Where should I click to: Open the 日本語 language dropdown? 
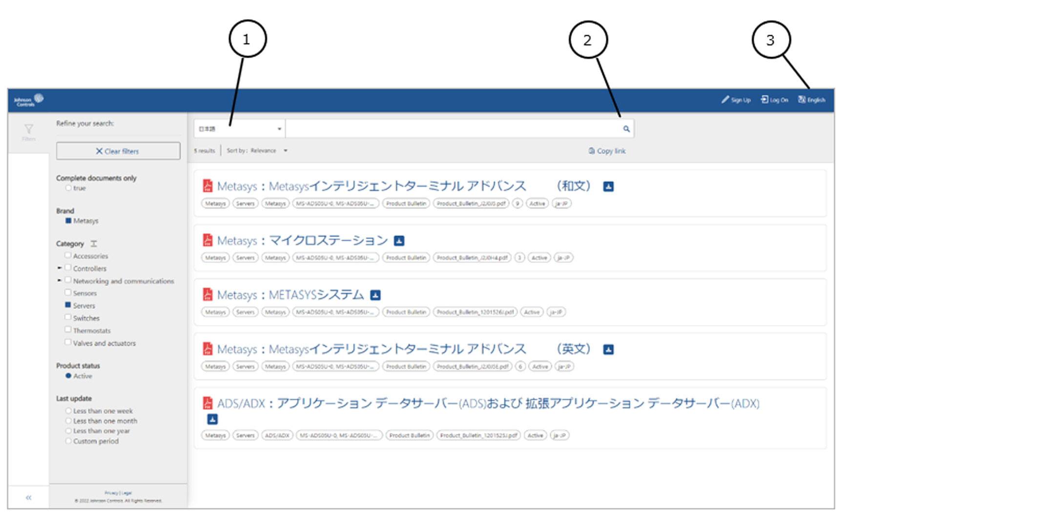pos(239,129)
